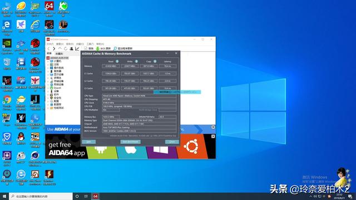The height and width of the screenshot is (200, 356).
Task: Open the Report (报告) menu in AIDA64
Action: (x=70, y=44)
